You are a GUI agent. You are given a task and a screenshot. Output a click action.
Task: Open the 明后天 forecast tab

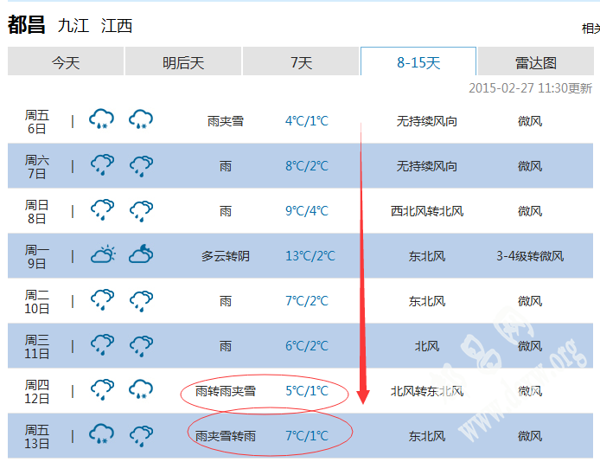[x=183, y=62]
